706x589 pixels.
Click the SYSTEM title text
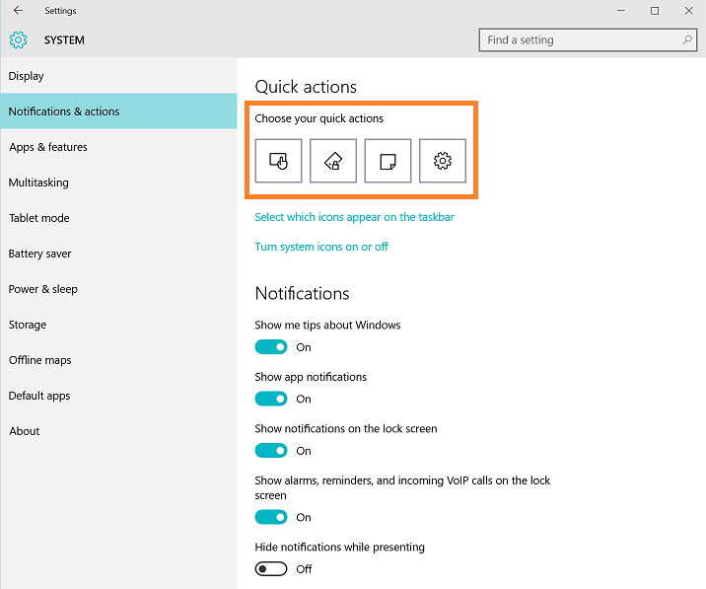tap(64, 40)
